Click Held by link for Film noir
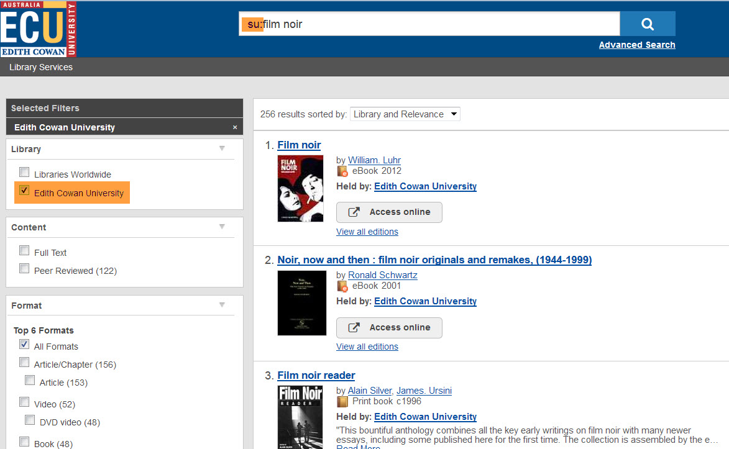 click(425, 186)
